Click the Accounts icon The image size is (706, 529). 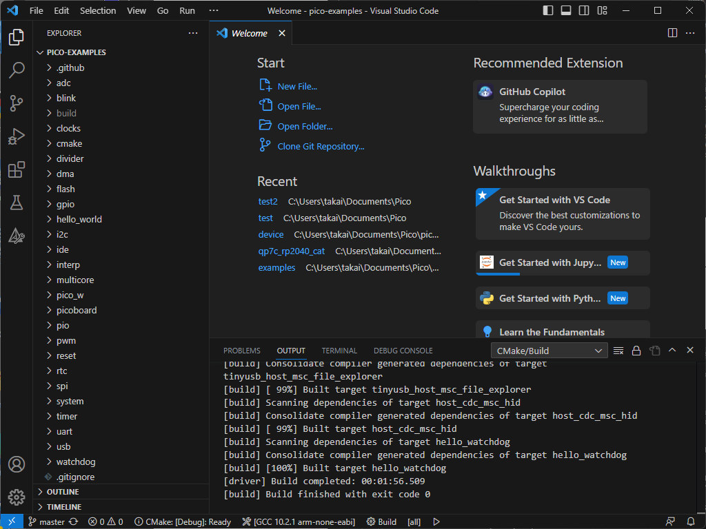coord(17,464)
